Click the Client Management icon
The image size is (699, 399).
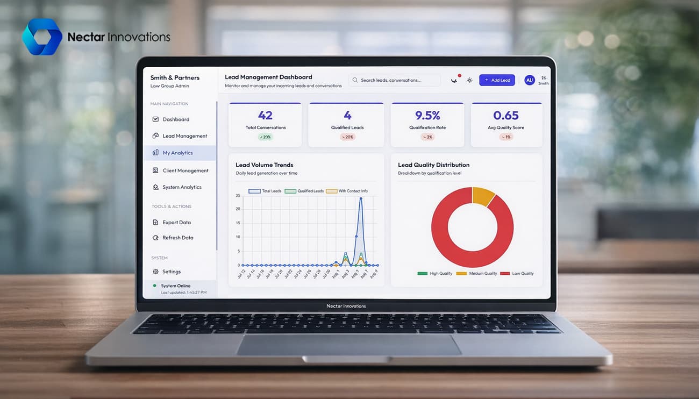(x=155, y=170)
